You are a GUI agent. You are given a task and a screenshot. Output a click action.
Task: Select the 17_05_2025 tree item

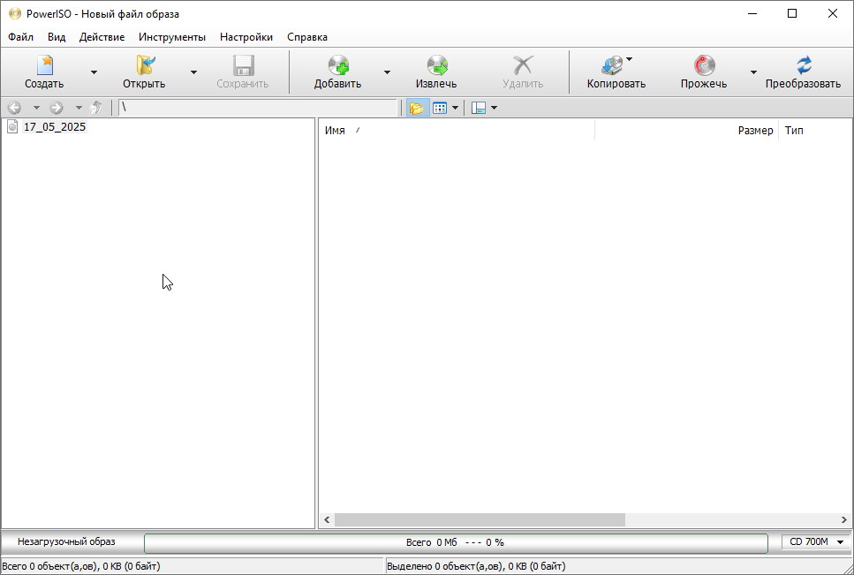(x=55, y=127)
